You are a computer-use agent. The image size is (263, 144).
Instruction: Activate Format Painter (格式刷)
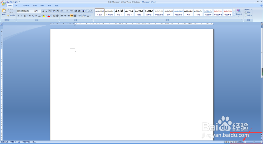[11, 16]
